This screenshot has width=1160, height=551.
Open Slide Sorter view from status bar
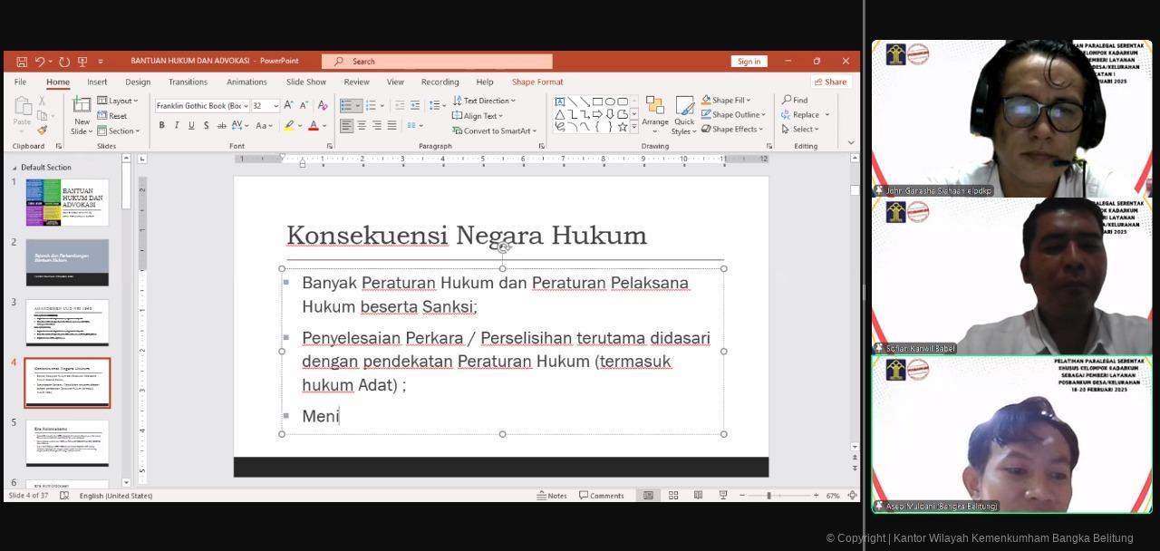673,496
